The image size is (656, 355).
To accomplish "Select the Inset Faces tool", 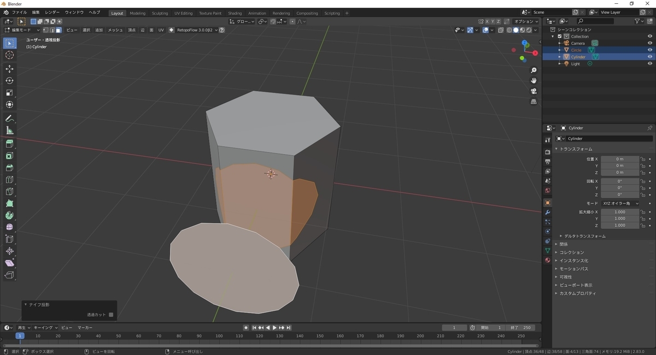I will point(9,156).
